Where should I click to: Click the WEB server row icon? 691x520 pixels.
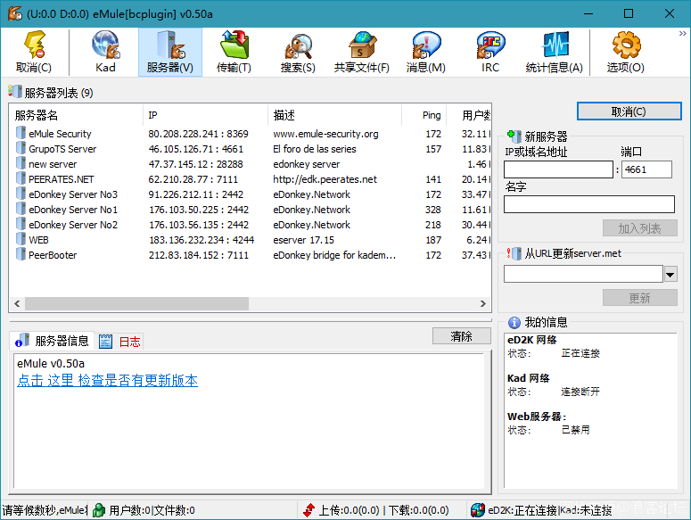(x=21, y=239)
